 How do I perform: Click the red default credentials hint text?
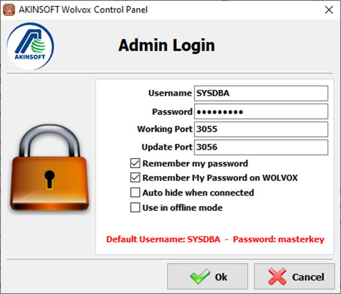tap(215, 239)
